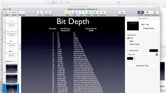Enable the Slide Number checkbox
The image size is (166, 93).
click(x=128, y=44)
